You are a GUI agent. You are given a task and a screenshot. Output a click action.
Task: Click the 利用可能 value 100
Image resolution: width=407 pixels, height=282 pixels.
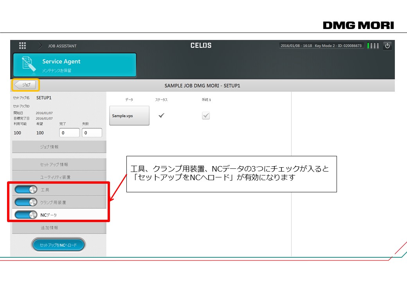[x=17, y=133]
